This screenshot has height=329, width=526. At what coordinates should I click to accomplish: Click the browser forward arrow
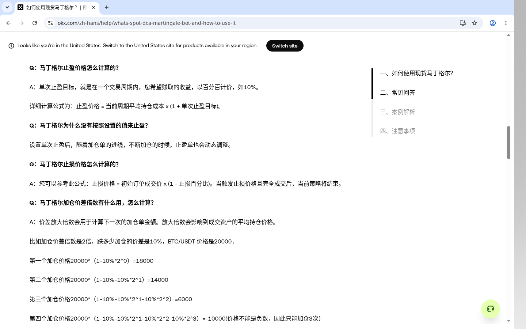22,23
